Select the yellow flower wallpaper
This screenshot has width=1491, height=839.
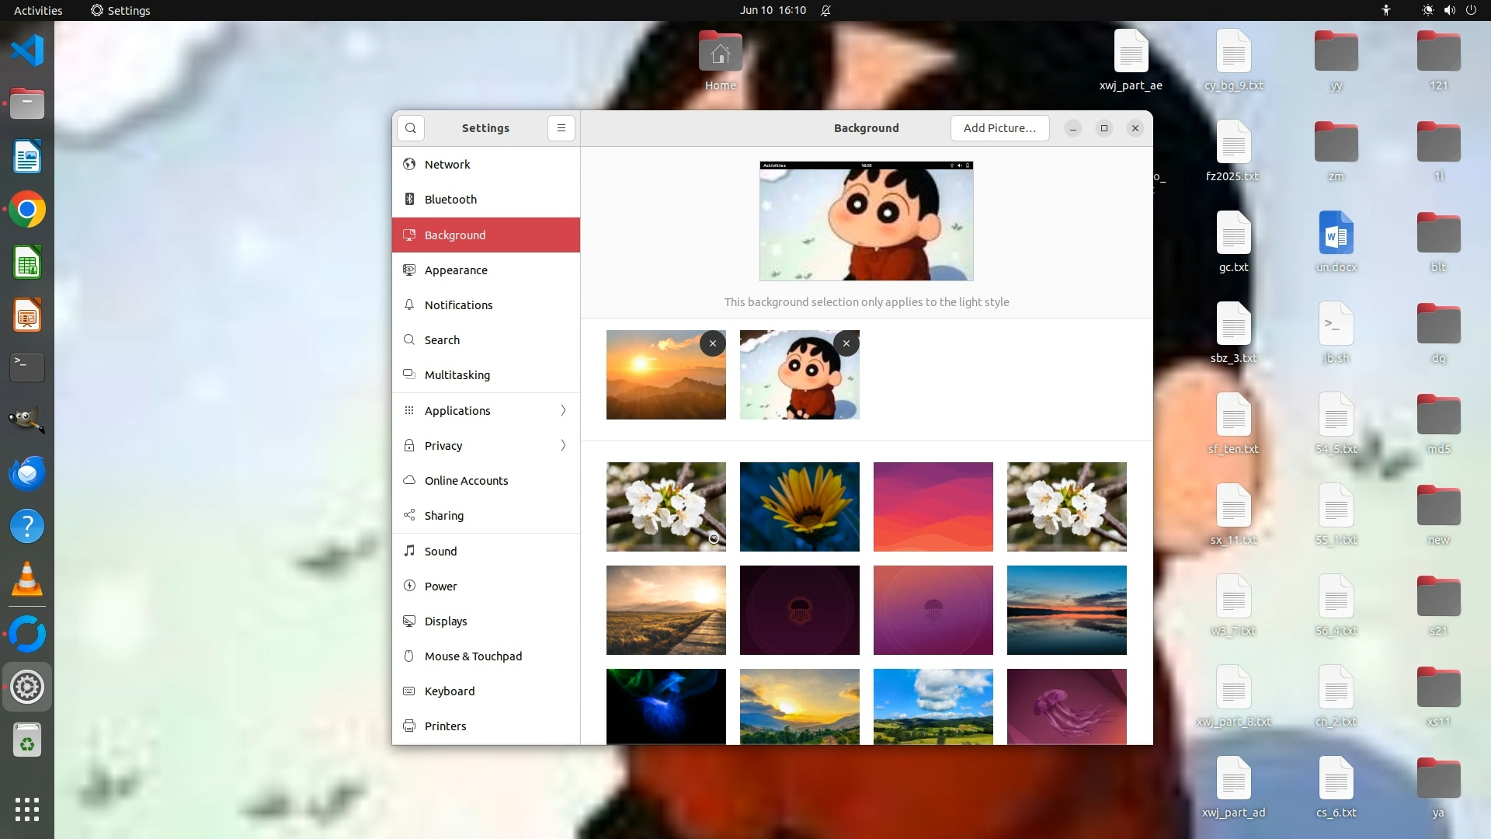799,507
